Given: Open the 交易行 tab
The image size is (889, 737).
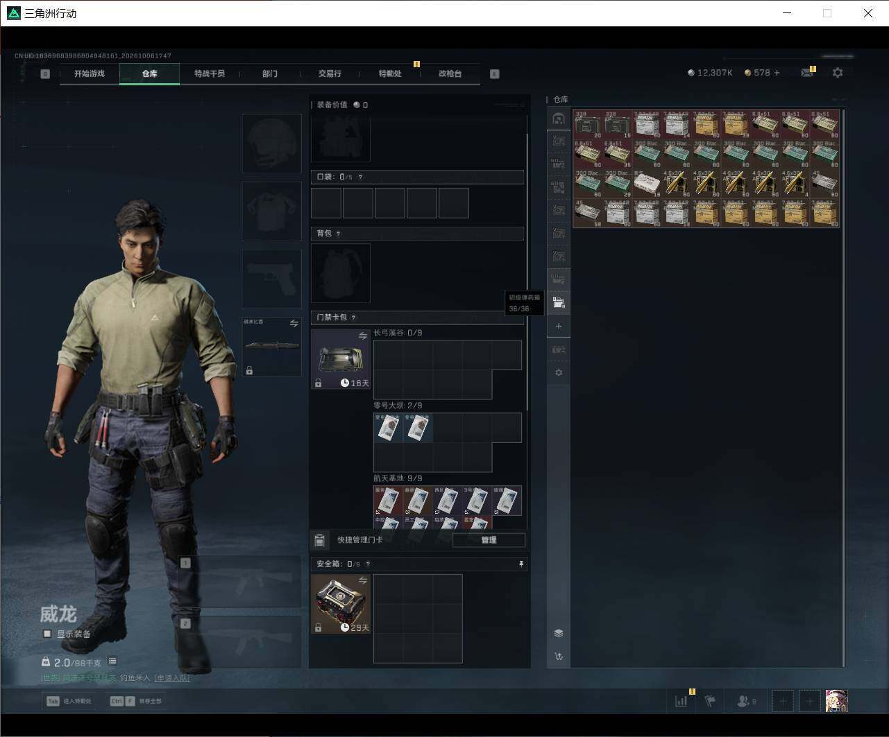Looking at the screenshot, I should tap(330, 73).
